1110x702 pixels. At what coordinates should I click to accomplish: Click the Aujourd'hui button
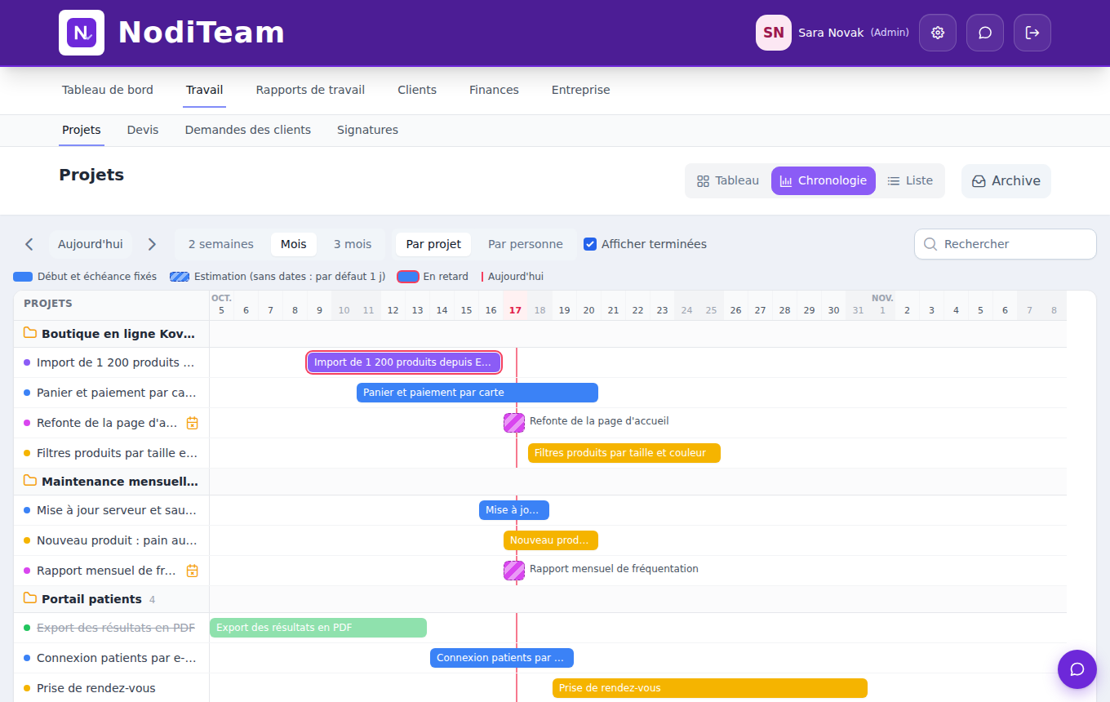(91, 244)
